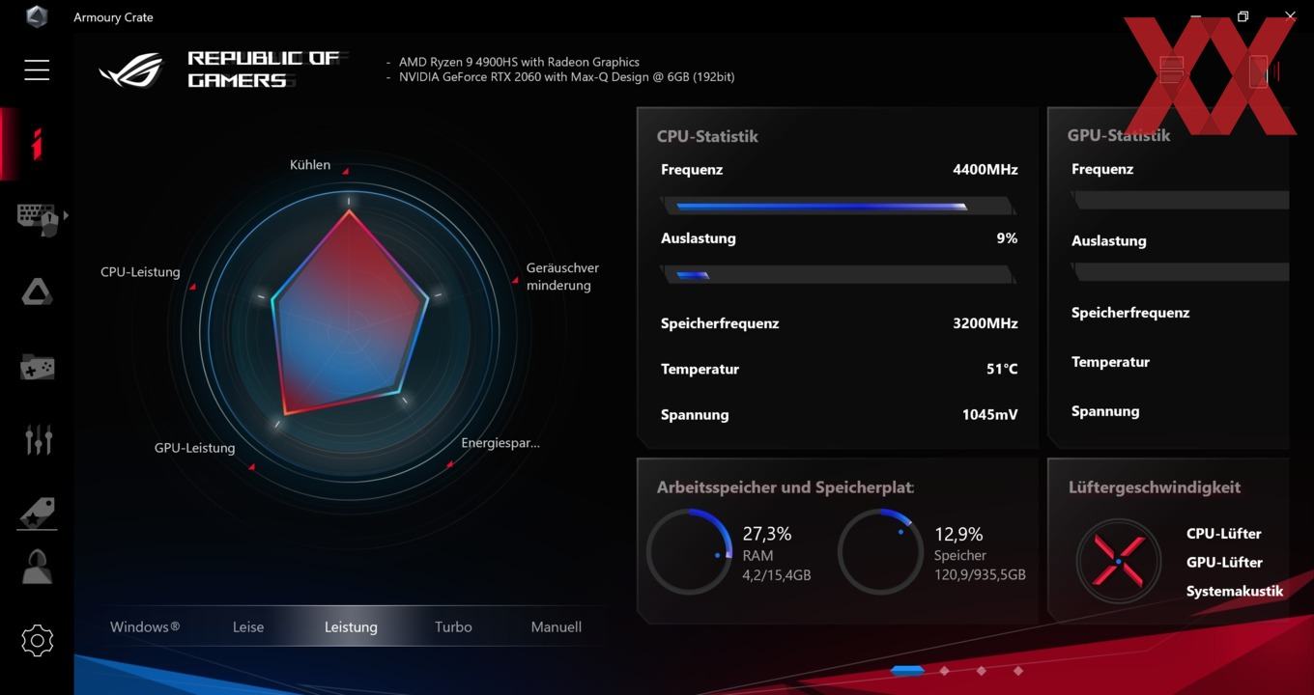Click the radar performance pentagon chart

point(350,313)
